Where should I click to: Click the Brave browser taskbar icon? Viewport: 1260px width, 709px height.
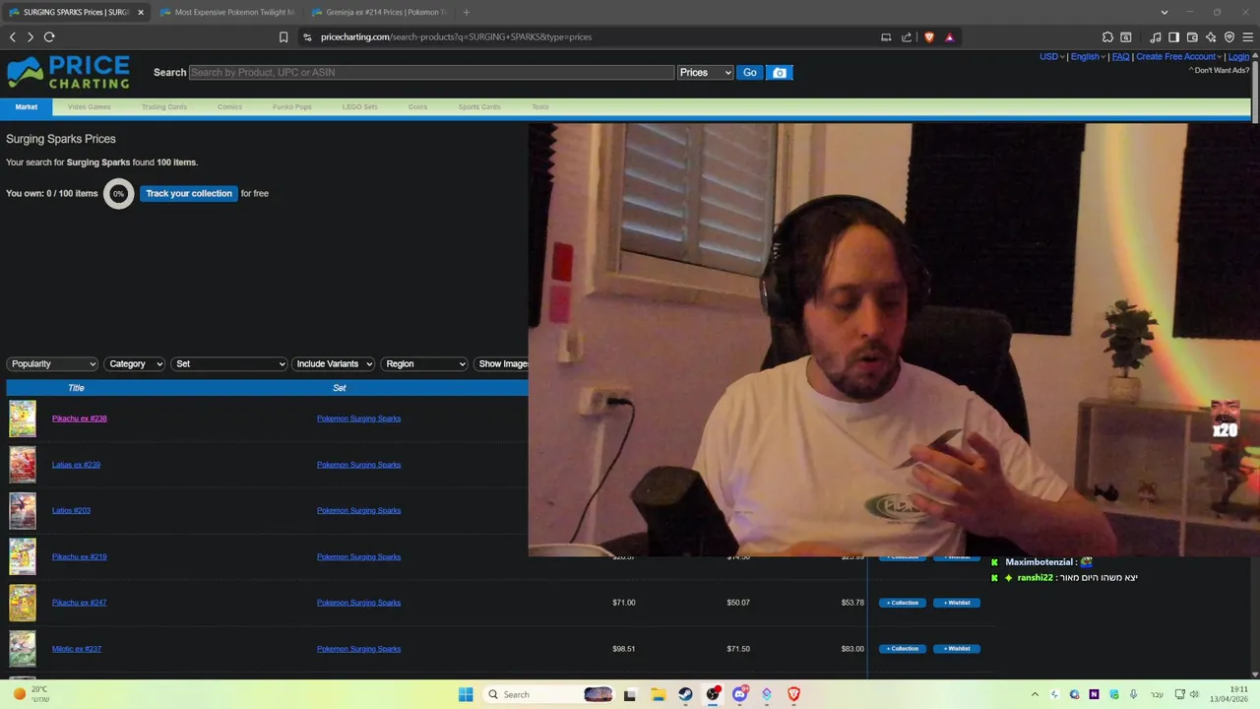794,694
